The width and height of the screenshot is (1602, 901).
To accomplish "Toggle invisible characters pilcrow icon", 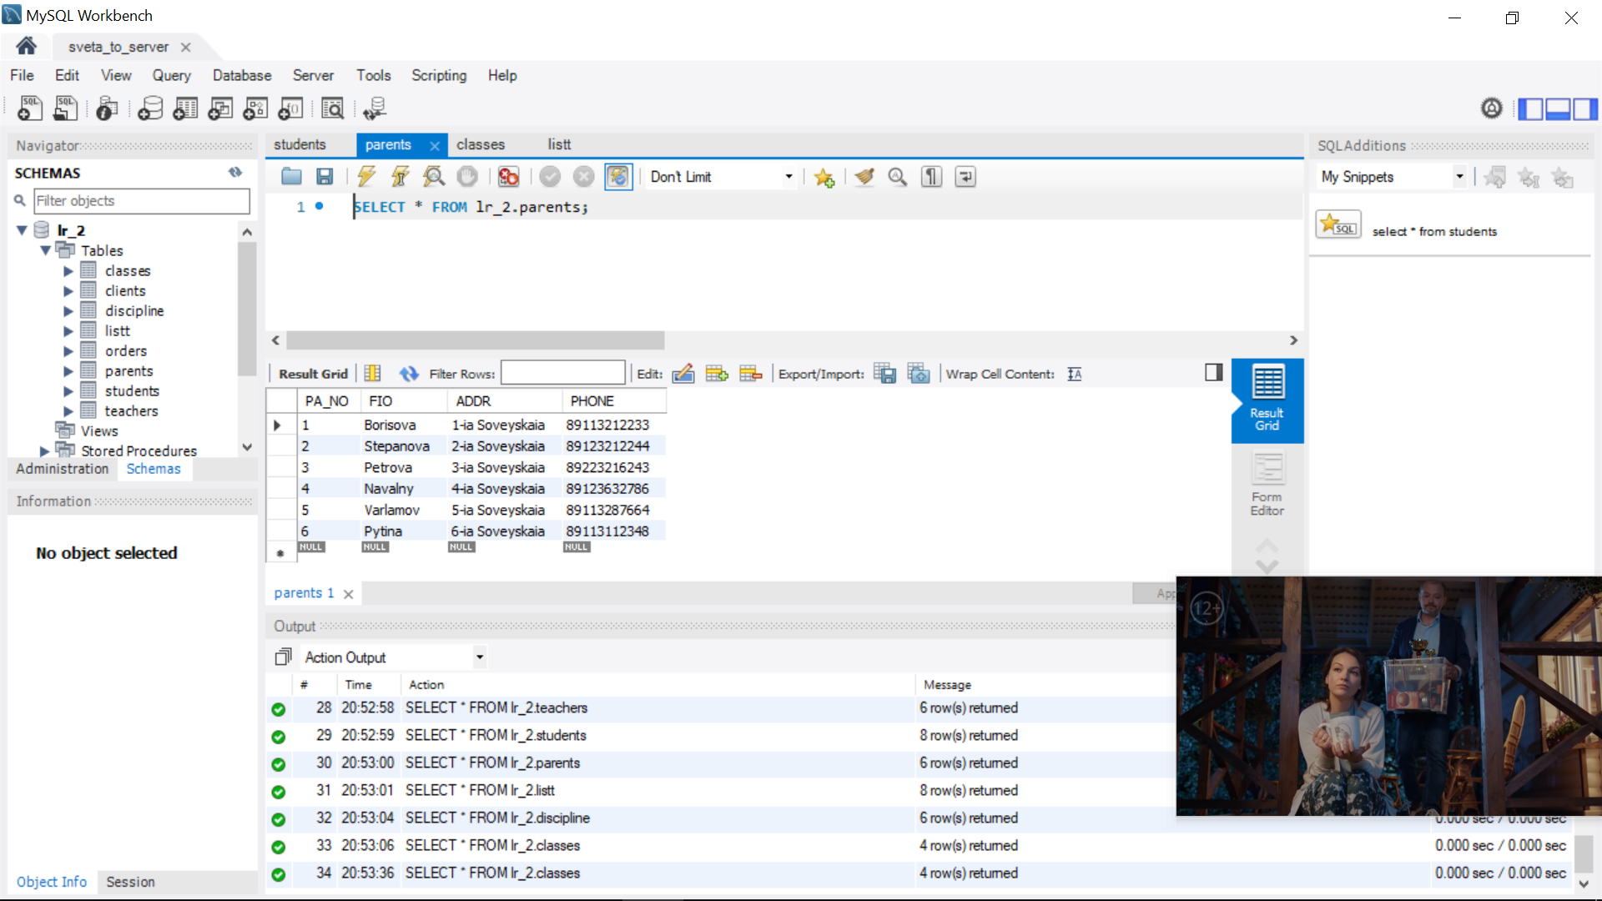I will [x=931, y=177].
